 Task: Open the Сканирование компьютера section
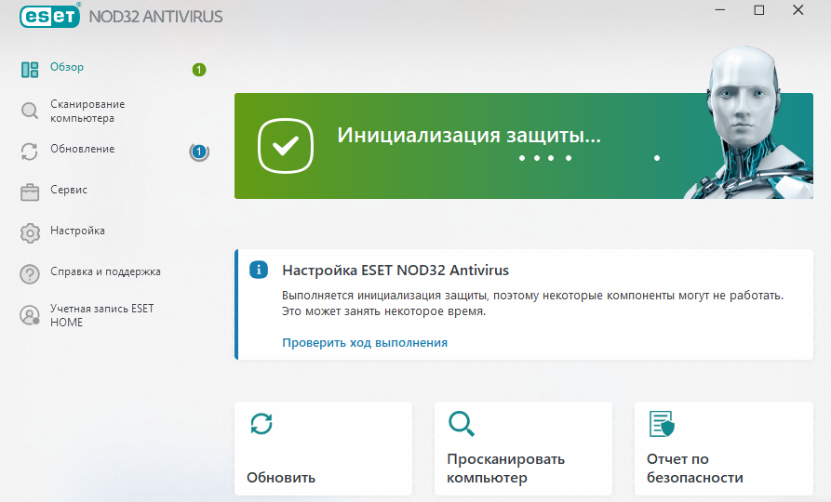click(x=87, y=112)
